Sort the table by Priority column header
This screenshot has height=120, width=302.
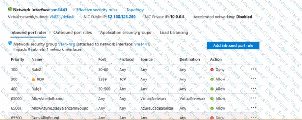17,59
